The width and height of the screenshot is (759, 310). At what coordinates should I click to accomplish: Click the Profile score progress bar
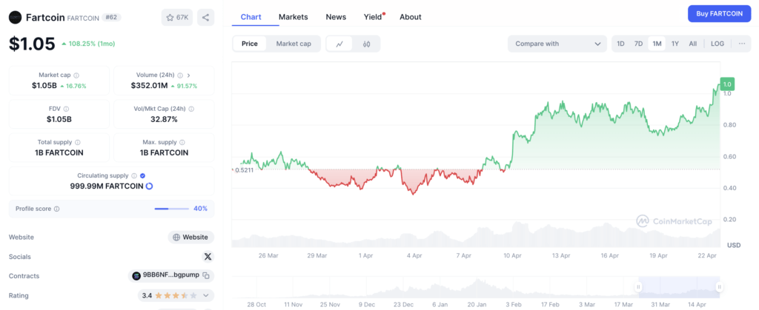[171, 209]
